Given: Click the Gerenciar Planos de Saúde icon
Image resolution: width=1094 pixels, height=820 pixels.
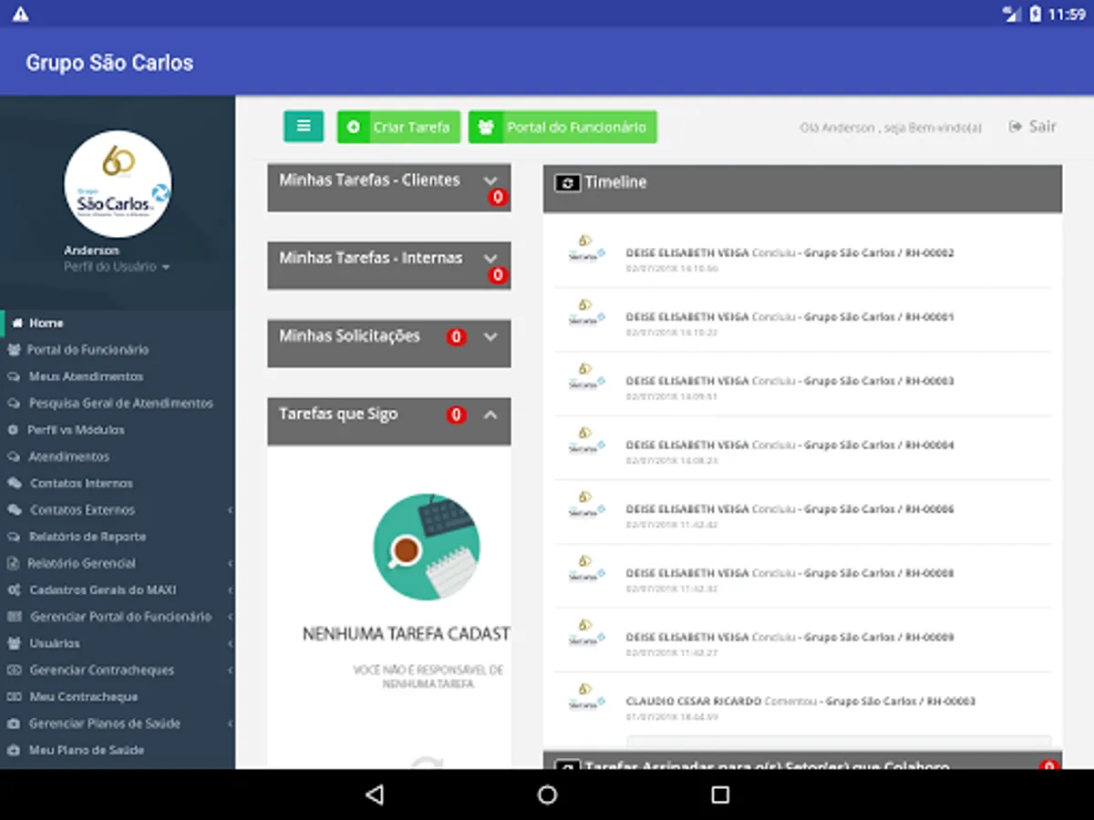Looking at the screenshot, I should click(x=13, y=723).
